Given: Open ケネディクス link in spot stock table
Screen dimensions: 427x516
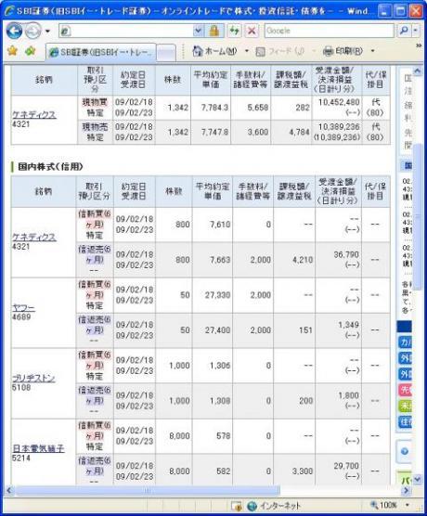Looking at the screenshot, I should click(x=34, y=114).
